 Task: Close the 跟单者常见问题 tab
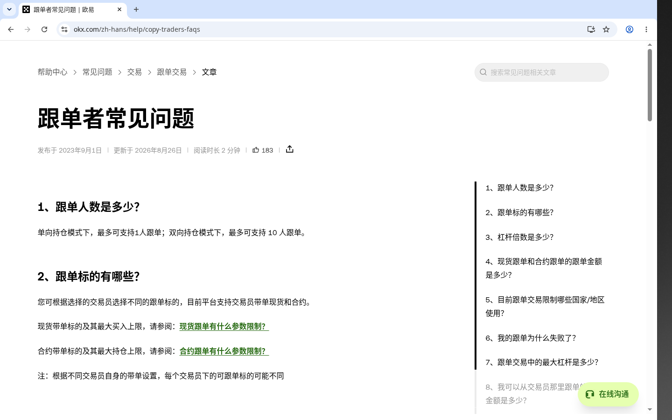pos(119,9)
